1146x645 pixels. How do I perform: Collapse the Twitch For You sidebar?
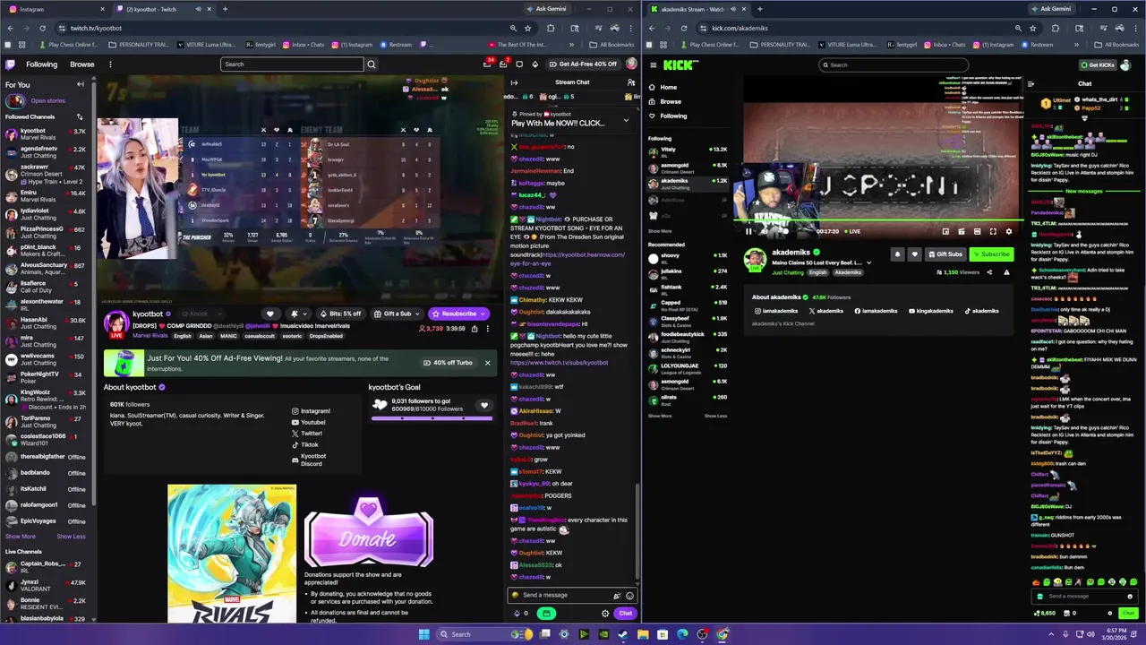pos(80,84)
